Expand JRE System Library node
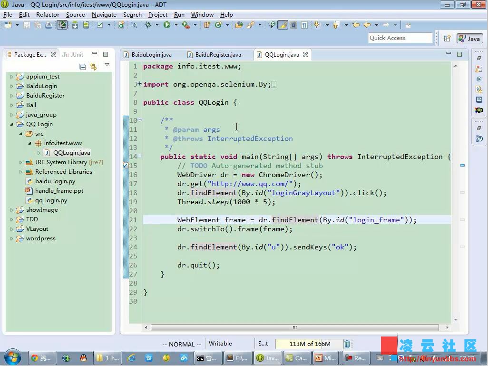This screenshot has width=488, height=366. 20,162
